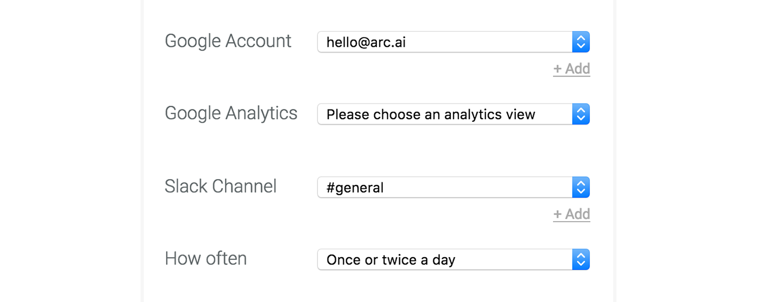This screenshot has width=757, height=302.
Task: Open the hello@arc.ai account dropdown
Action: (x=444, y=42)
